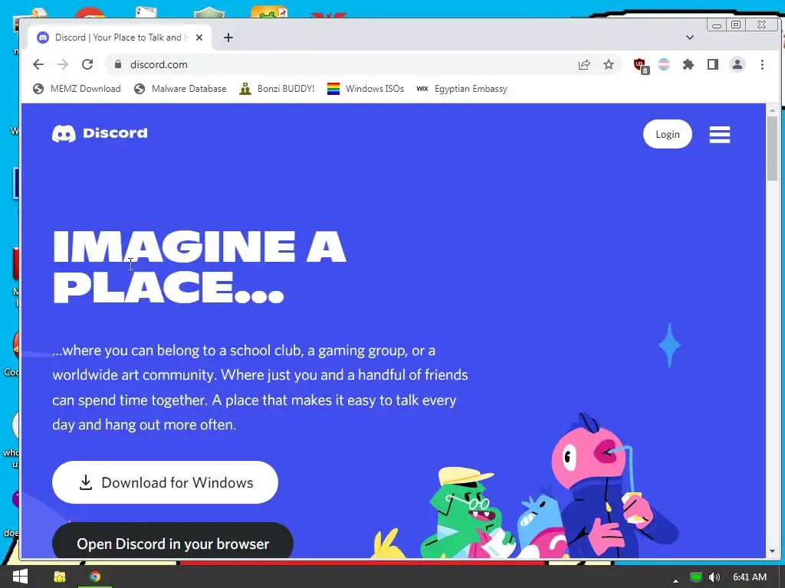Share this page using the share icon

point(583,64)
